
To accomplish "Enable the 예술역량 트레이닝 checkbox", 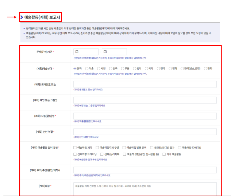I will point(180,147).
